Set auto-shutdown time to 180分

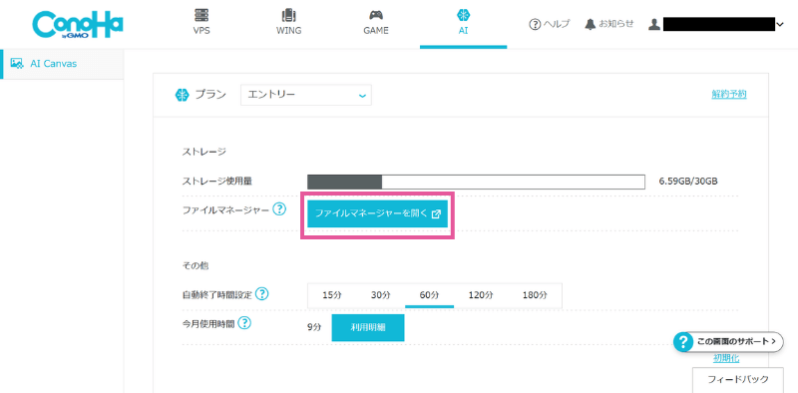(535, 295)
